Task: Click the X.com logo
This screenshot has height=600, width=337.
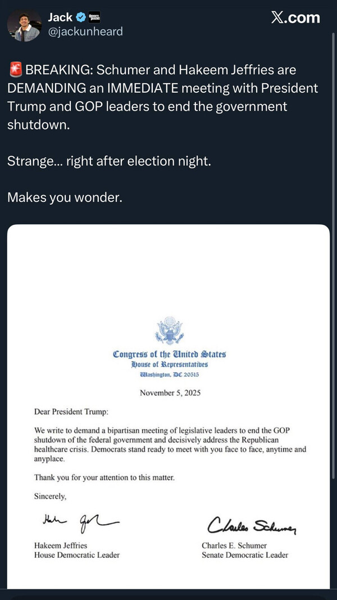Action: pyautogui.click(x=295, y=18)
